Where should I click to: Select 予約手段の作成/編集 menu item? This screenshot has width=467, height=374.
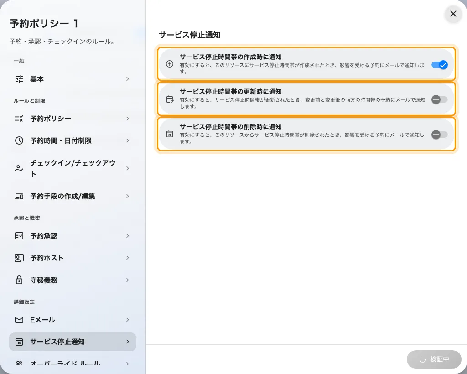coord(73,196)
